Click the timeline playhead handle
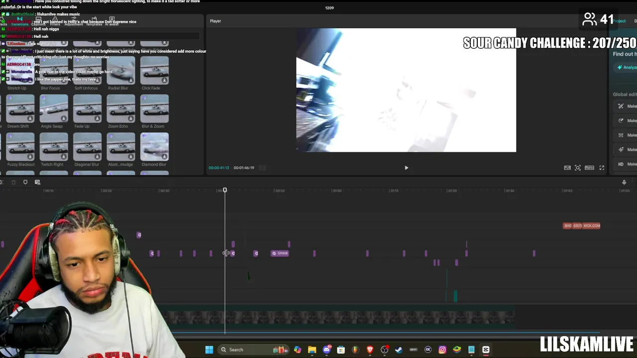637x358 pixels. pos(225,190)
